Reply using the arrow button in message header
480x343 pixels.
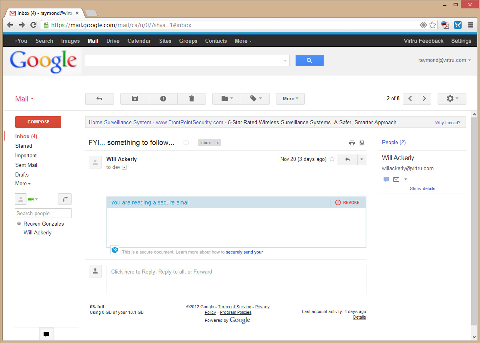pyautogui.click(x=348, y=159)
